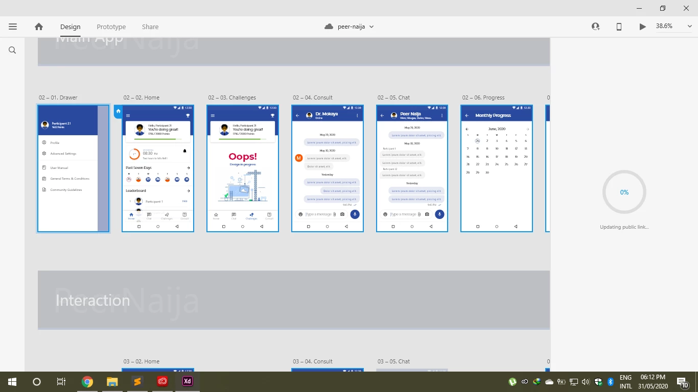This screenshot has width=698, height=392.
Task: Click the blue home flag on Home artboard
Action: click(x=118, y=111)
